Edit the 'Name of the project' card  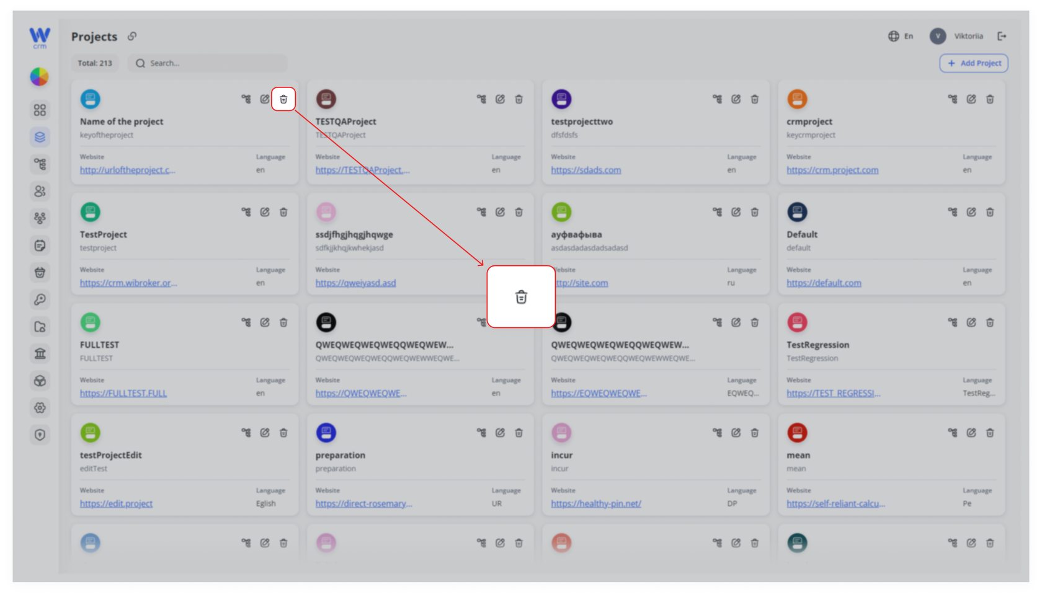pyautogui.click(x=265, y=99)
